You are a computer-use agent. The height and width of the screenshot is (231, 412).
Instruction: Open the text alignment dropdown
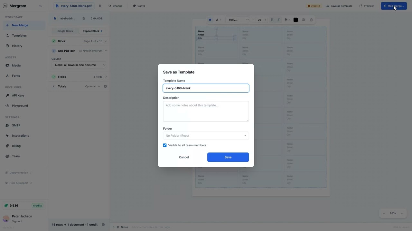(x=287, y=20)
